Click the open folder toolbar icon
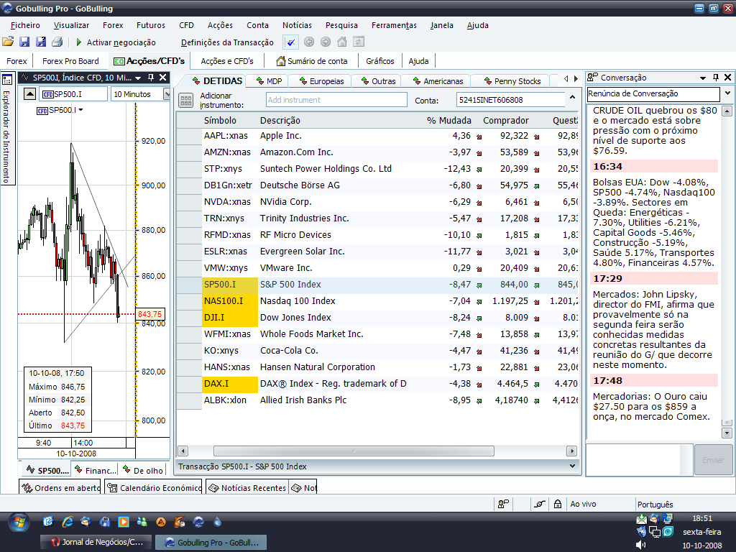Image resolution: width=736 pixels, height=552 pixels. [8, 42]
